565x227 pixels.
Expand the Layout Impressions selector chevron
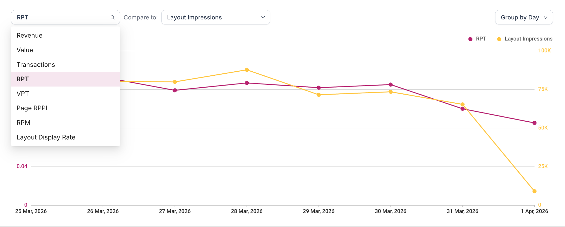263,17
